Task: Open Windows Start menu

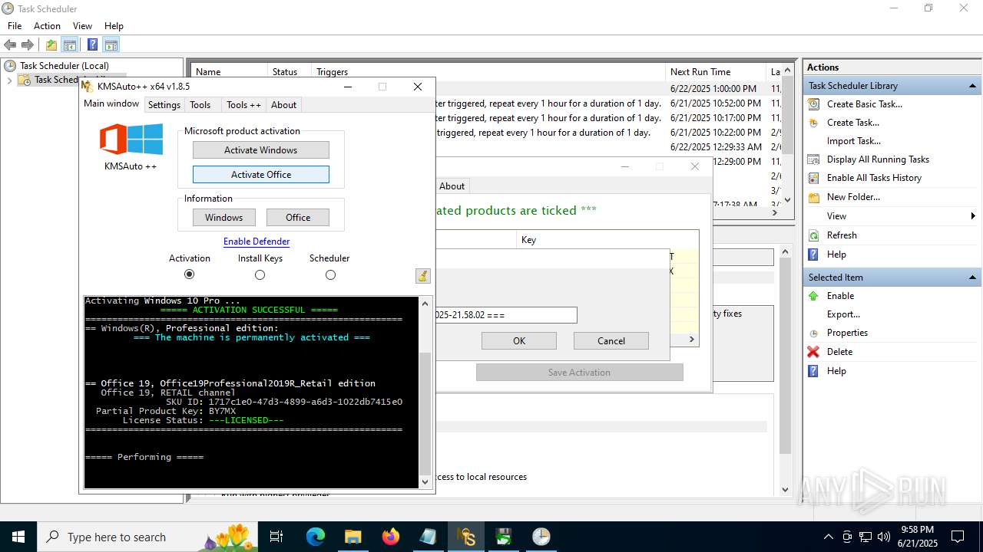Action: click(x=18, y=537)
